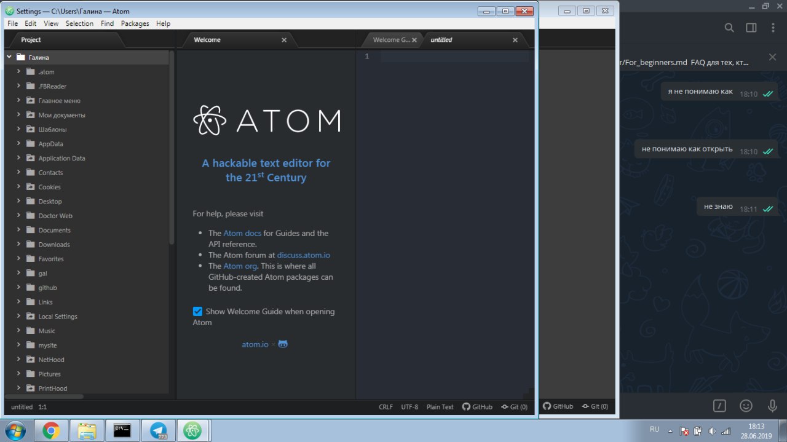Uncheck Show Welcome Guide when opening Atom
The width and height of the screenshot is (787, 442).
tap(197, 312)
